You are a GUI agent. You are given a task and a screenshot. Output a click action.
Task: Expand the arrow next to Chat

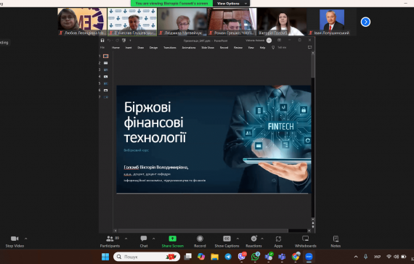154,239
